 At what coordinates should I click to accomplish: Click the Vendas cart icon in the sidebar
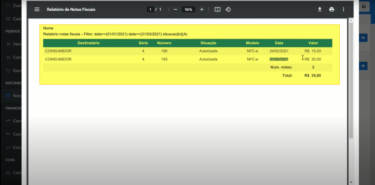click(8, 44)
